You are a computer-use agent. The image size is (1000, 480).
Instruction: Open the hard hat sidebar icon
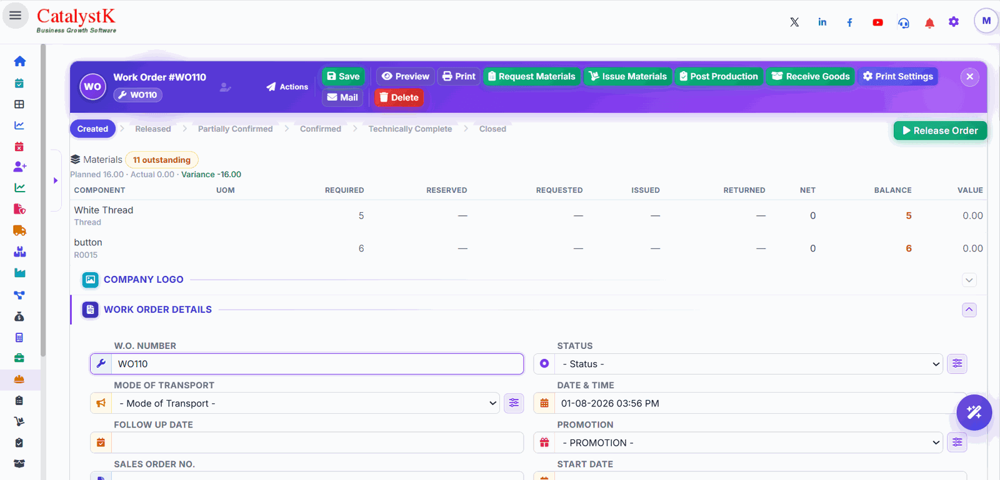pyautogui.click(x=19, y=379)
